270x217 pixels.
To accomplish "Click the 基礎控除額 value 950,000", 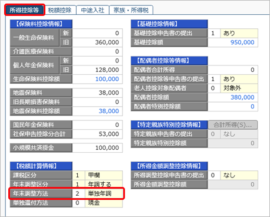I will pyautogui.click(x=233, y=42).
